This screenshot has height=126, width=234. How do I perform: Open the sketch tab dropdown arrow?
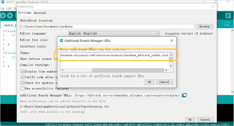[227, 24]
